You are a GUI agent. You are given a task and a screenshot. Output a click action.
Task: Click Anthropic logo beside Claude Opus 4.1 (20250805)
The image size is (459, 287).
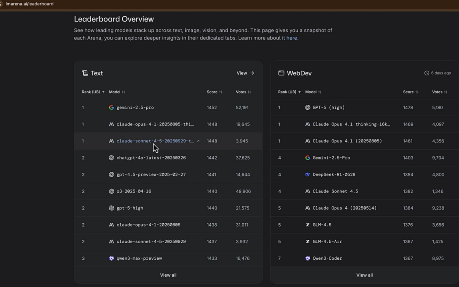click(x=307, y=141)
